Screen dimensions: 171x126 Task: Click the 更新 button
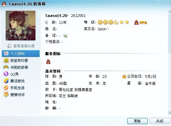pos(137,121)
